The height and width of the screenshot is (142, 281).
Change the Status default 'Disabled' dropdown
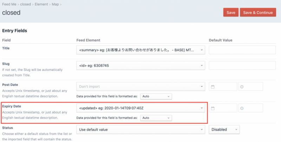(x=224, y=130)
